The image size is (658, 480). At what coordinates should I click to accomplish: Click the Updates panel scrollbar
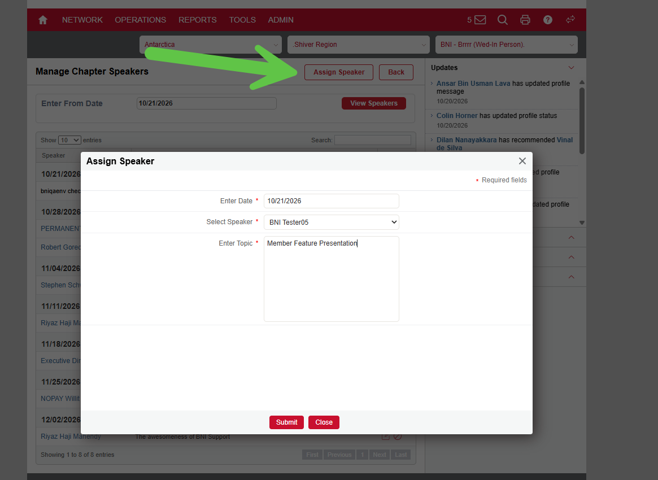click(x=582, y=121)
